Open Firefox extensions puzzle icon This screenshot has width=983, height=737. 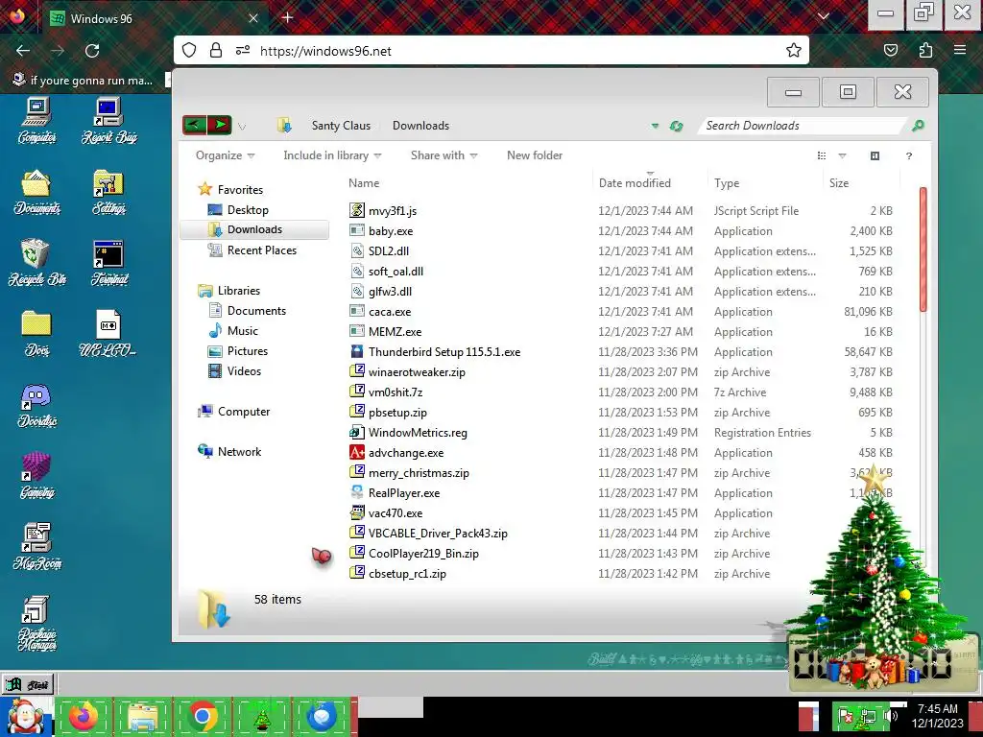point(925,50)
